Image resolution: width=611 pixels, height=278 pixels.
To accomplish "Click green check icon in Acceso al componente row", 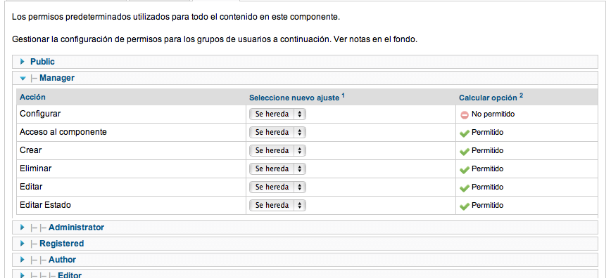I will pos(464,133).
